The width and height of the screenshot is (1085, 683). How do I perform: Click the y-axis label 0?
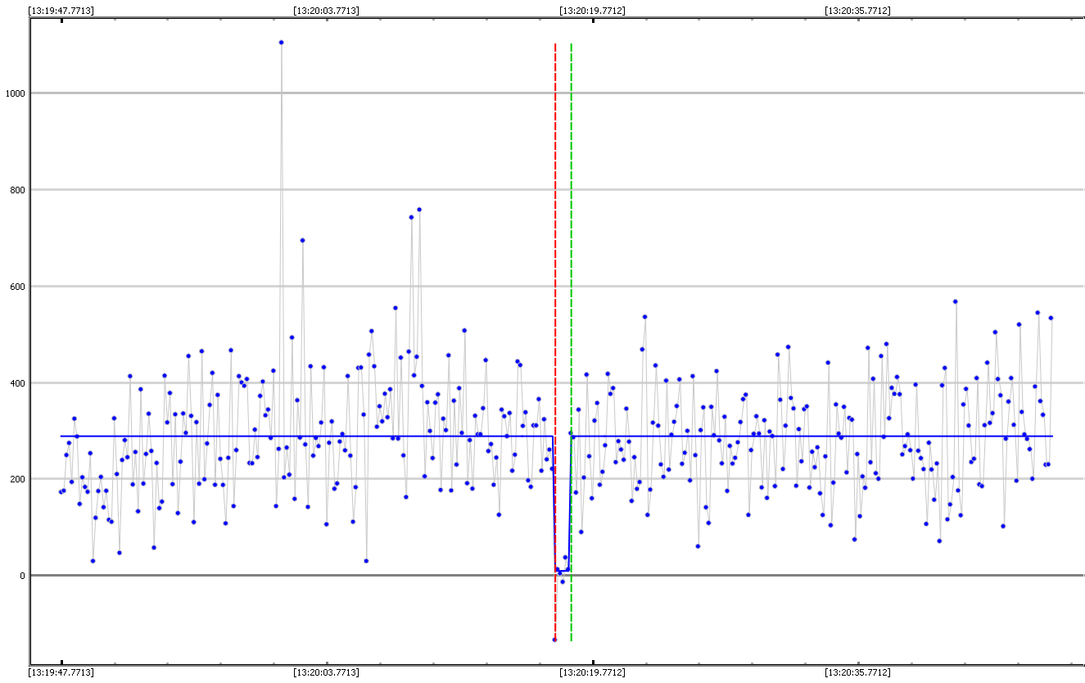click(x=24, y=576)
